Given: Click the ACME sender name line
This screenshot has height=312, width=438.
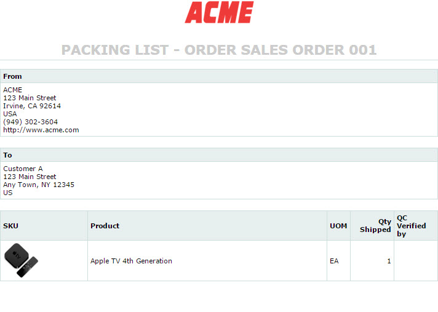Looking at the screenshot, I should tap(12, 90).
